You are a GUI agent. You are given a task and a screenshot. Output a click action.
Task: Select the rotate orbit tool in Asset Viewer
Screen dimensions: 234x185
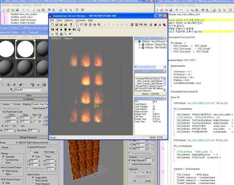(90, 25)
